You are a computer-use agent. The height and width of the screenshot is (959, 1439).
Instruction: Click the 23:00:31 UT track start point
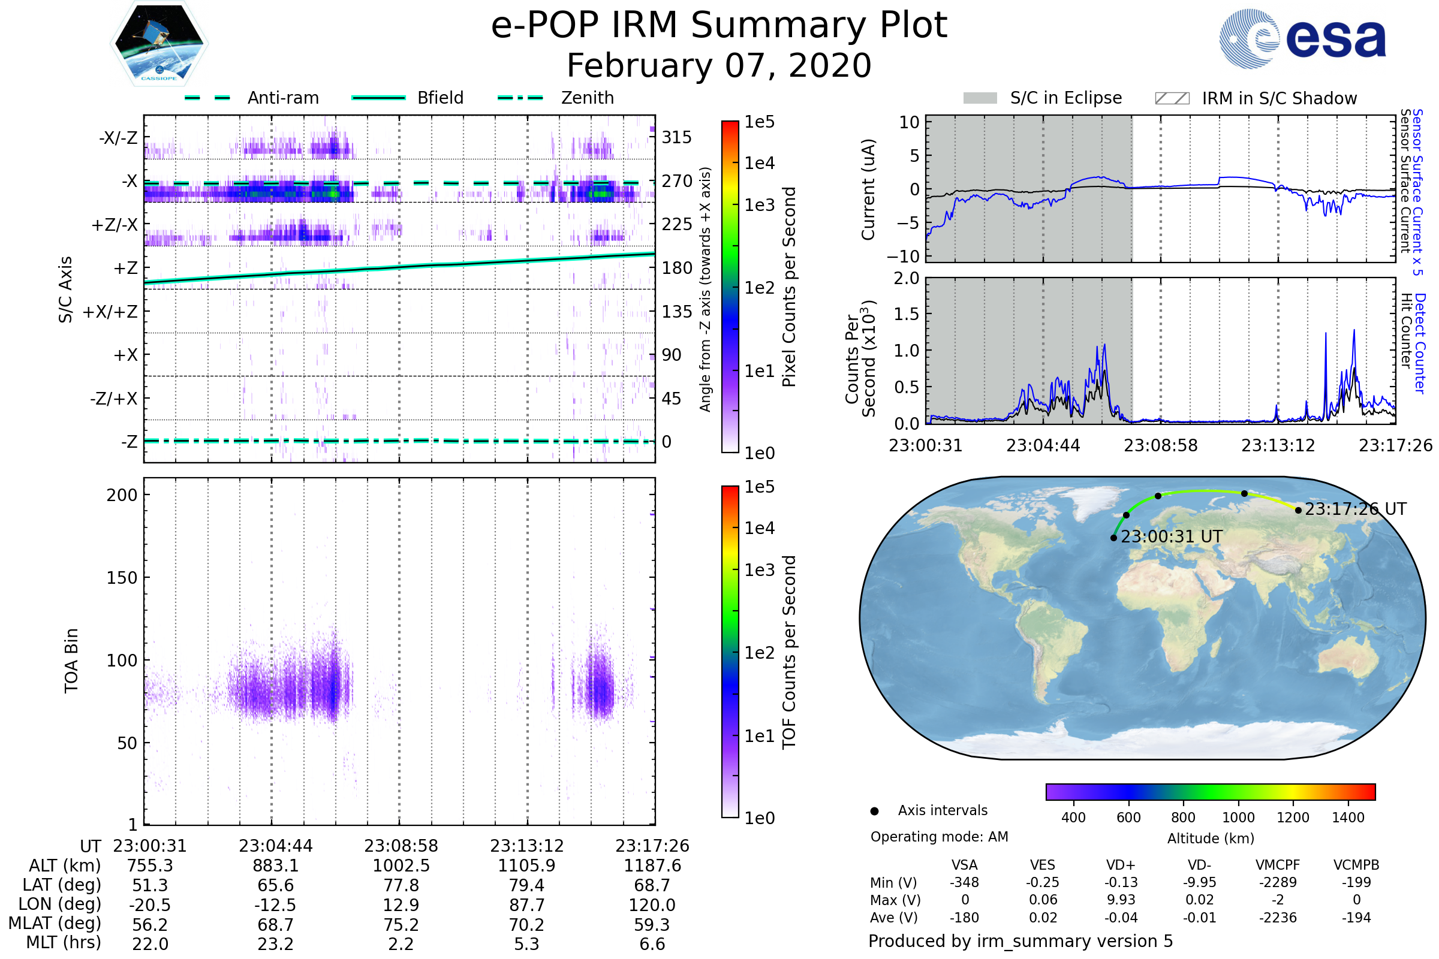coord(1113,538)
